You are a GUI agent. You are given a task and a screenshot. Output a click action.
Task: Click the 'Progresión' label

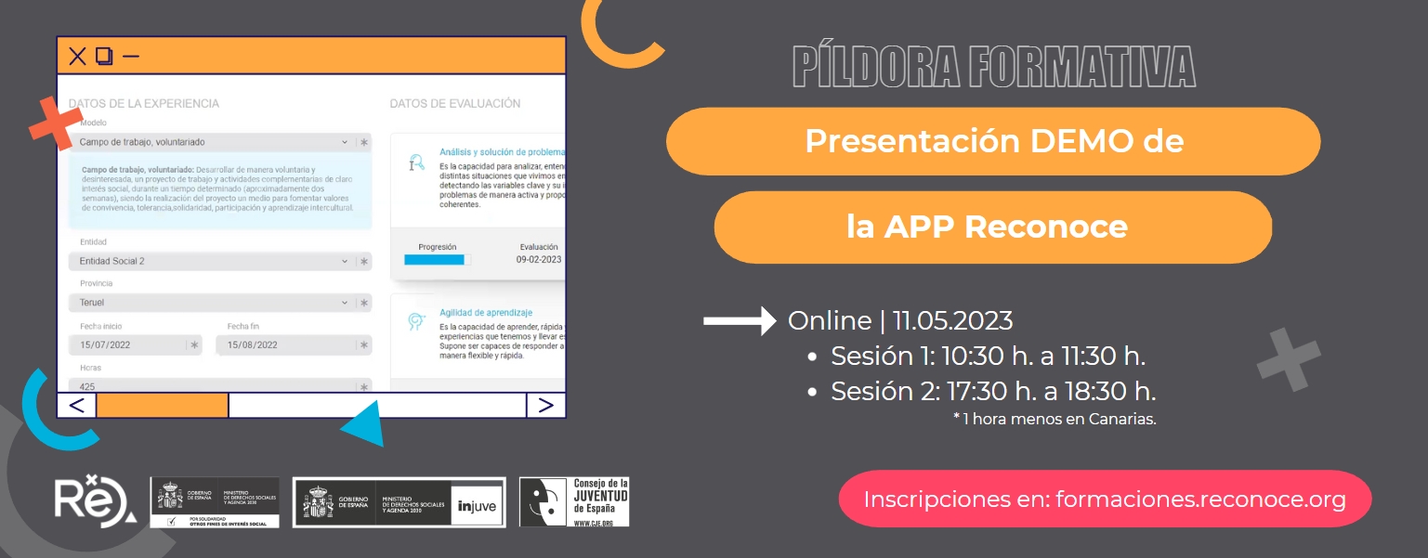438,247
